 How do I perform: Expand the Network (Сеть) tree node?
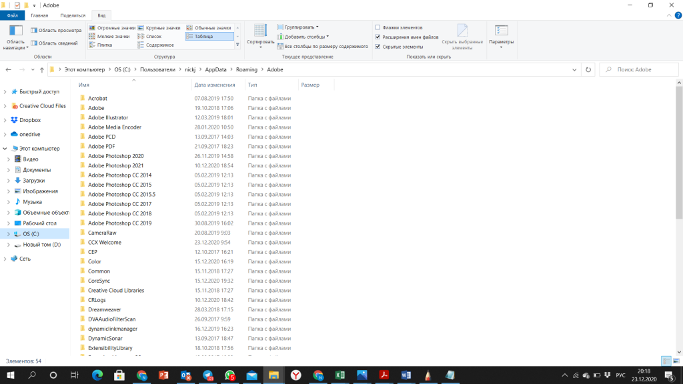point(5,259)
